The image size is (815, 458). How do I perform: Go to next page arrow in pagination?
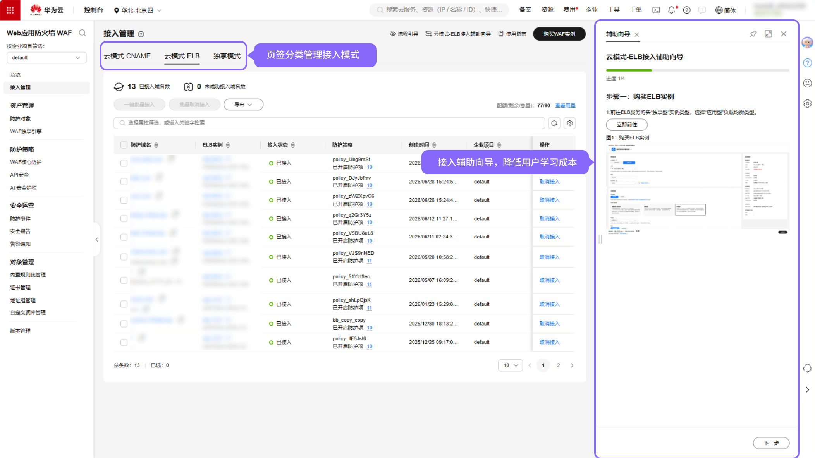point(572,365)
